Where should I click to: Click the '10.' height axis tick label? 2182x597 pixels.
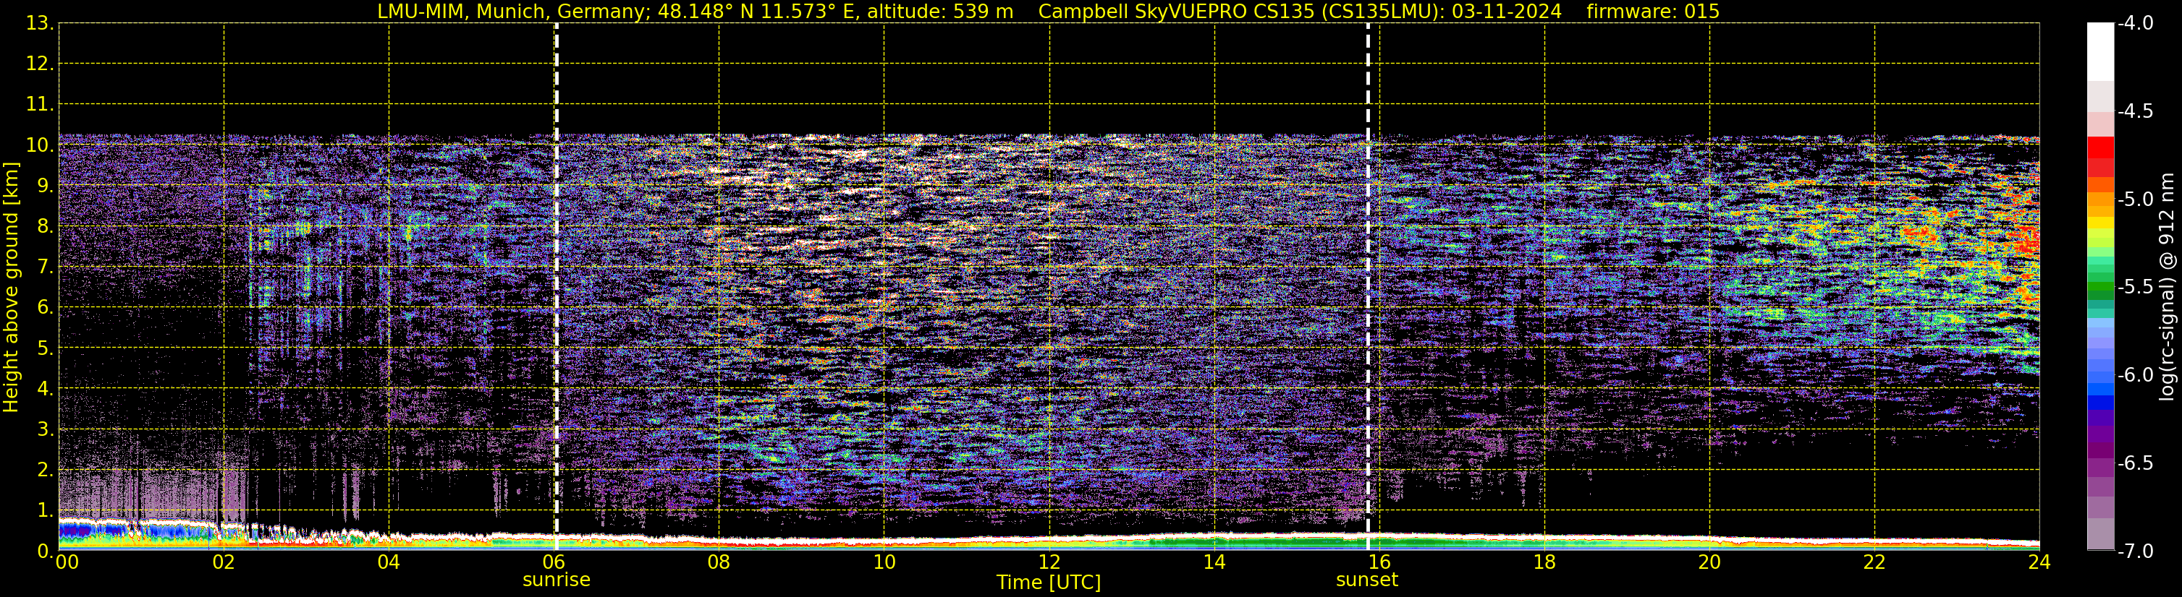[40, 145]
